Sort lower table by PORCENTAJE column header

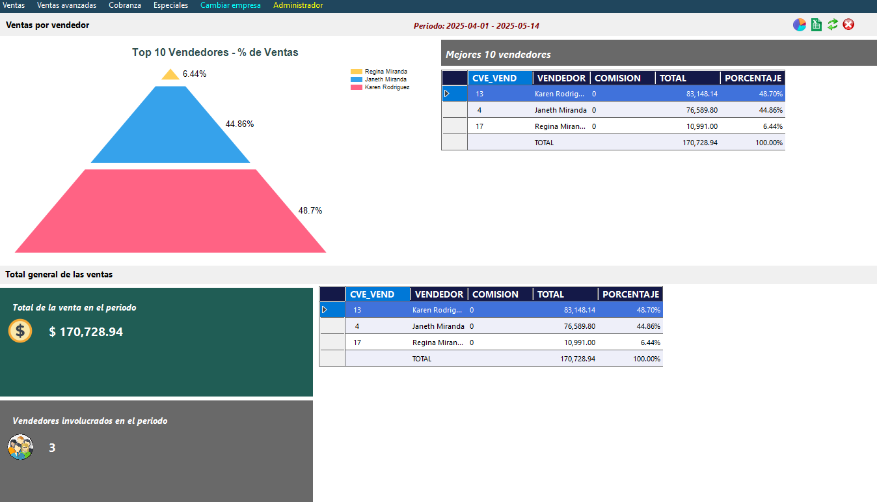pyautogui.click(x=630, y=294)
